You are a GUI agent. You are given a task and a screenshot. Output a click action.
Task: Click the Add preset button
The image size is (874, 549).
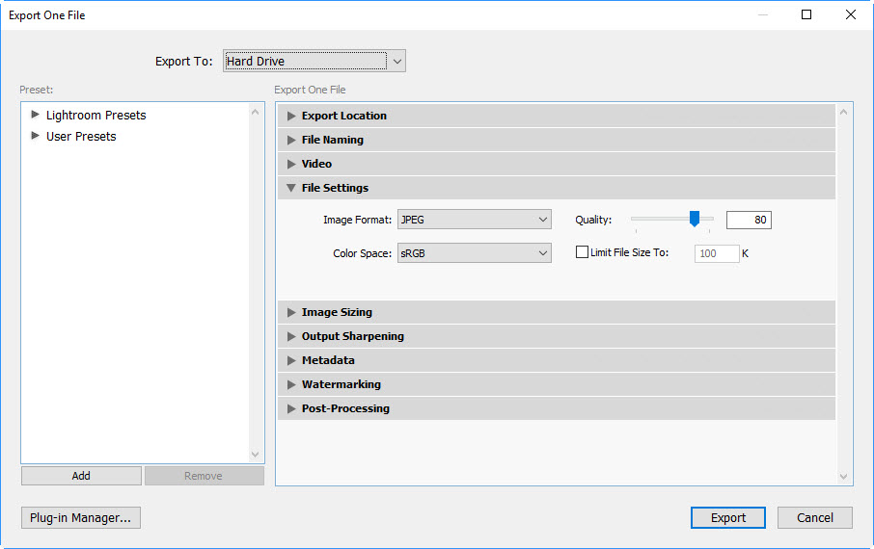(81, 476)
